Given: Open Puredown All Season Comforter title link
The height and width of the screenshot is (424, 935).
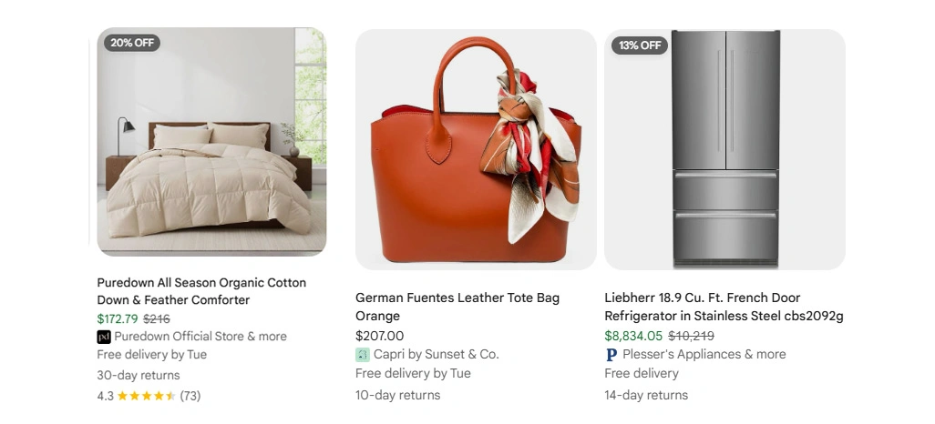Looking at the screenshot, I should [201, 291].
